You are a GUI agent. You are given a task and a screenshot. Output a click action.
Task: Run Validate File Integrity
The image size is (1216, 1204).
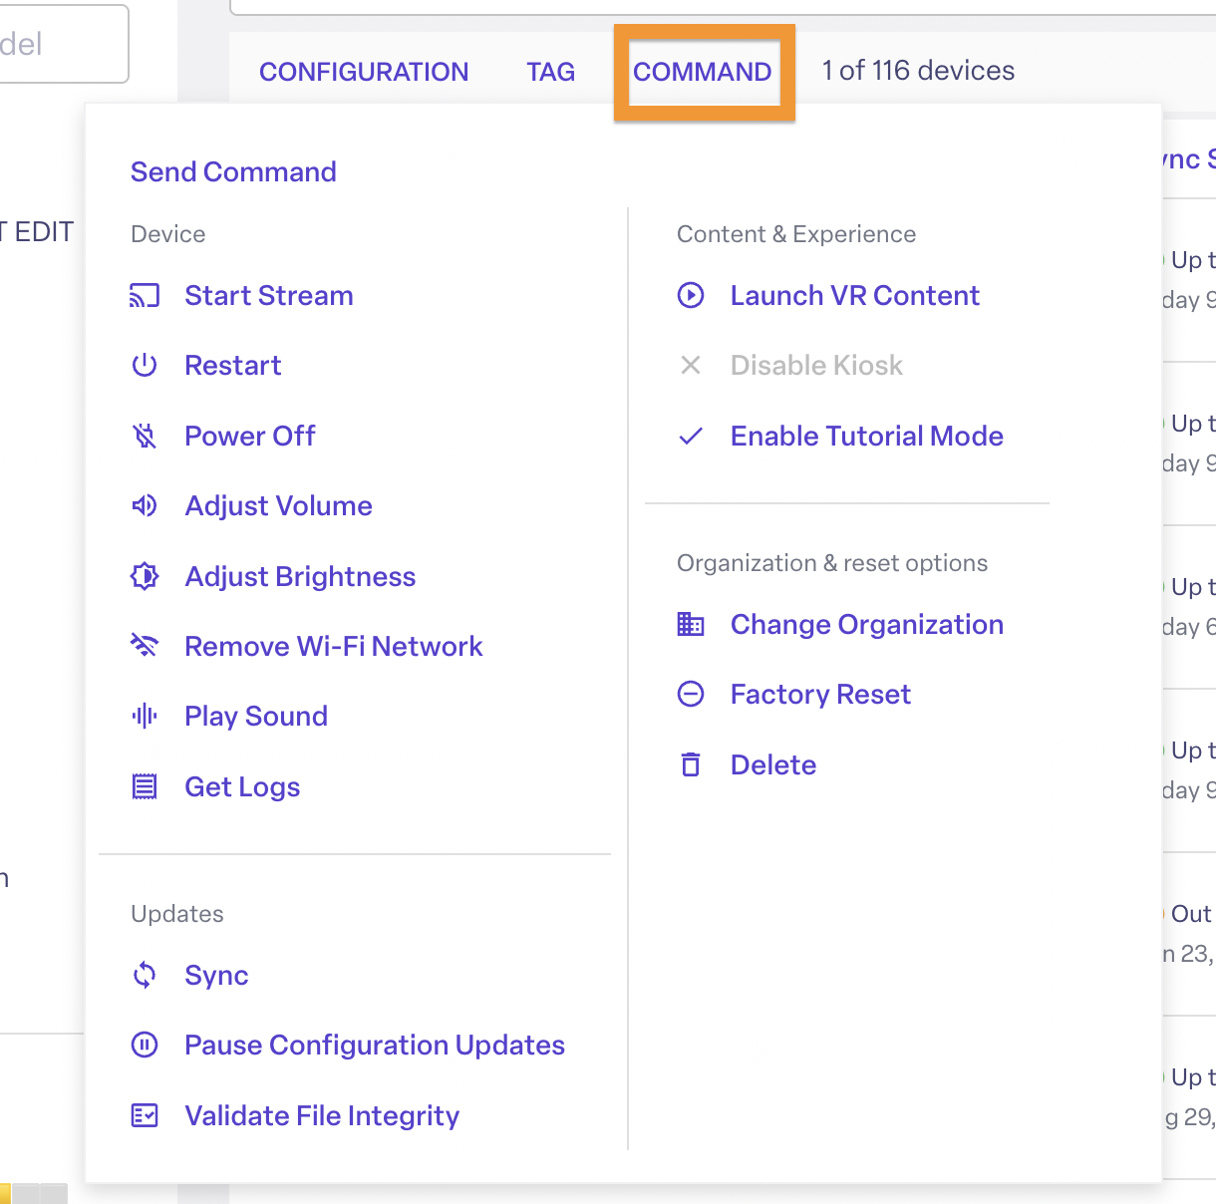coord(321,1115)
